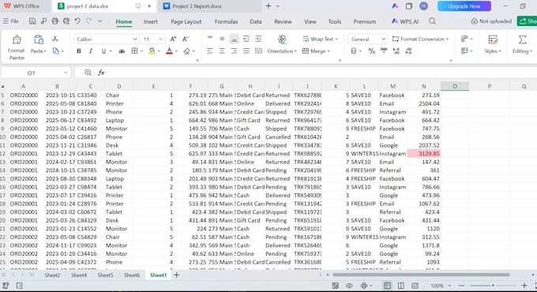Click the formula bar input field
Image resolution: width=537 pixels, height=292 pixels.
(322, 73)
